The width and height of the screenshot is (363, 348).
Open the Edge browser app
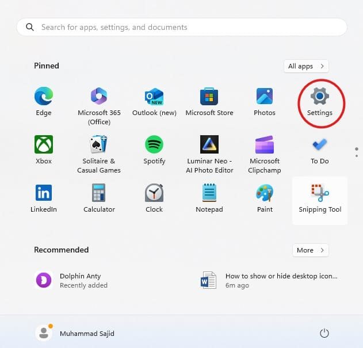tap(44, 101)
